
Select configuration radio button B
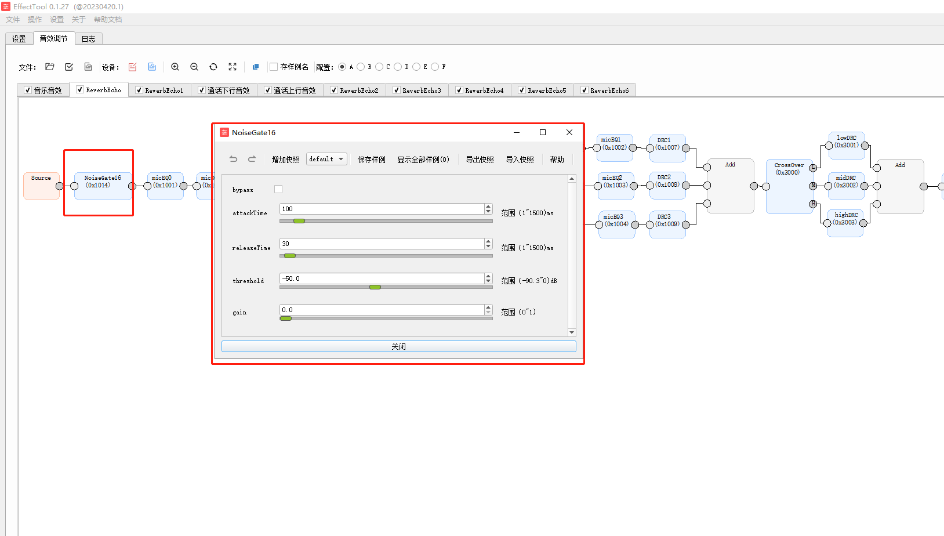tap(361, 67)
